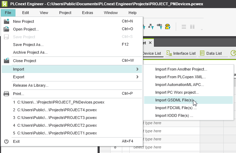Click the yellow helmet filter icon
Screen dimensions: 236x153
coord(168,27)
